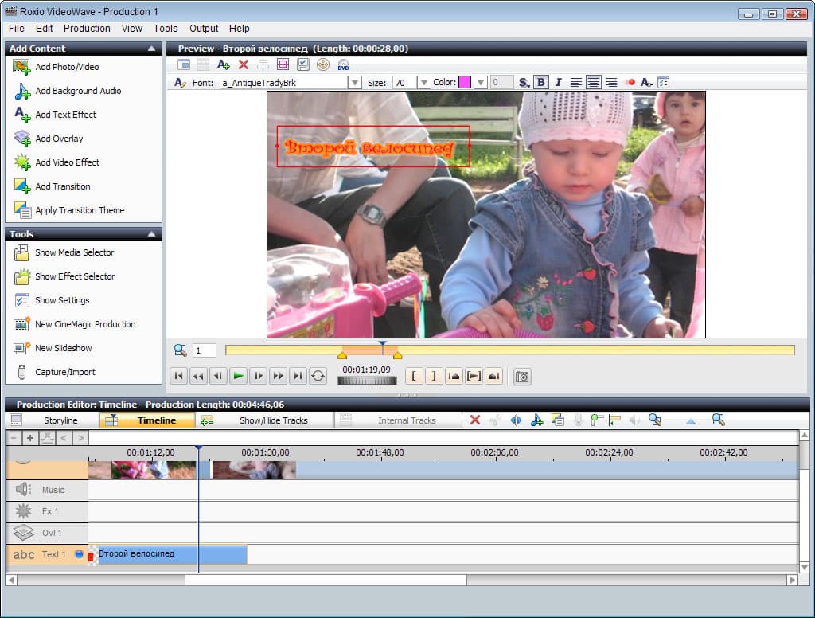Click the Capture/Import icon
This screenshot has height=618, width=815.
coord(22,372)
